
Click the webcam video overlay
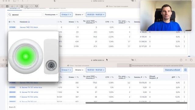(166, 16)
